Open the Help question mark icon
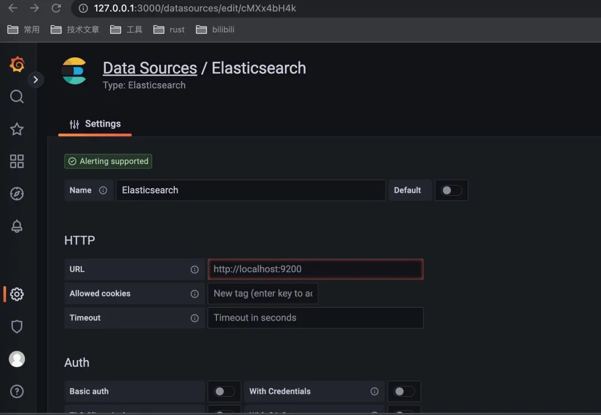The width and height of the screenshot is (601, 415). (x=17, y=391)
